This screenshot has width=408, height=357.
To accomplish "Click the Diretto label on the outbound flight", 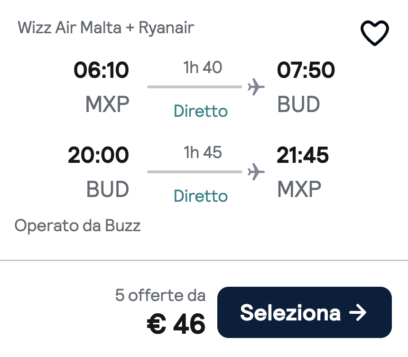I will click(x=200, y=111).
